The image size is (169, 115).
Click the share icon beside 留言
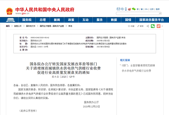coord(148,26)
